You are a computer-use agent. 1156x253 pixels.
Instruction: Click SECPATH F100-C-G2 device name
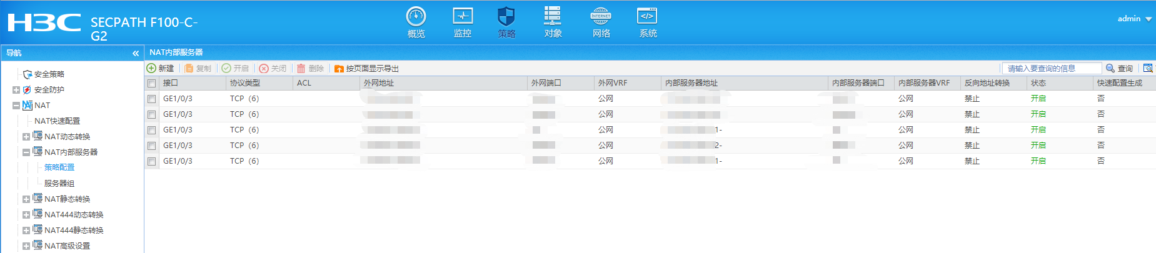coord(144,29)
